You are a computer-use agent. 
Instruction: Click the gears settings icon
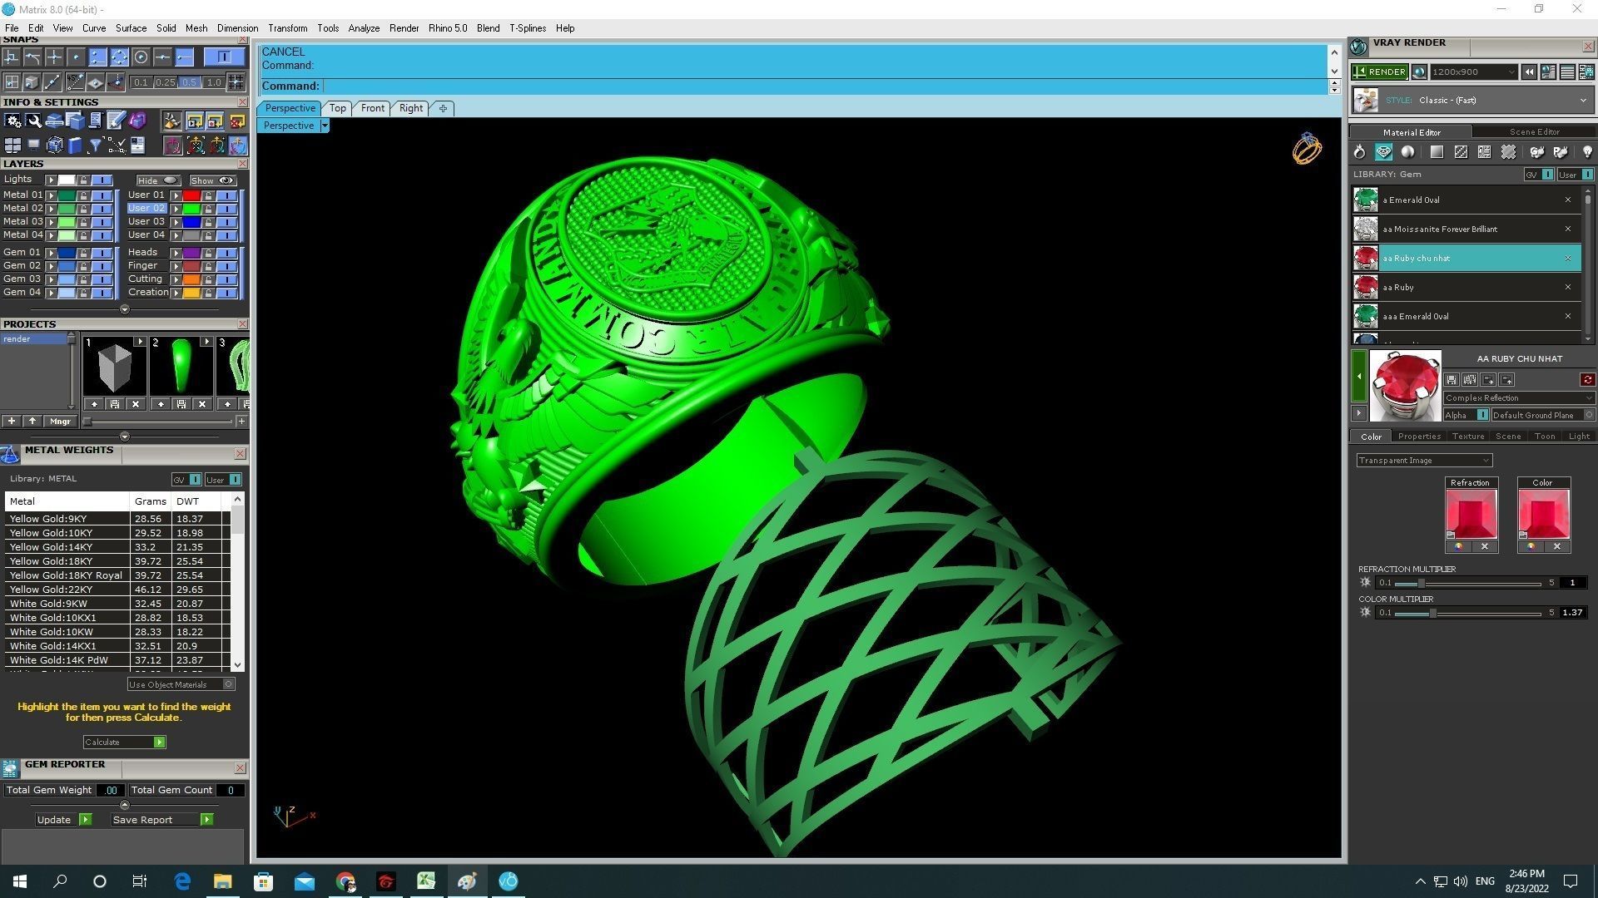12,121
